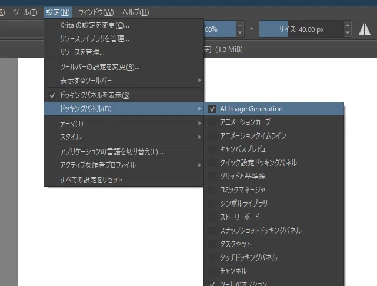Increase brush size with up arrow
The height and width of the screenshot is (286, 377).
click(x=348, y=25)
